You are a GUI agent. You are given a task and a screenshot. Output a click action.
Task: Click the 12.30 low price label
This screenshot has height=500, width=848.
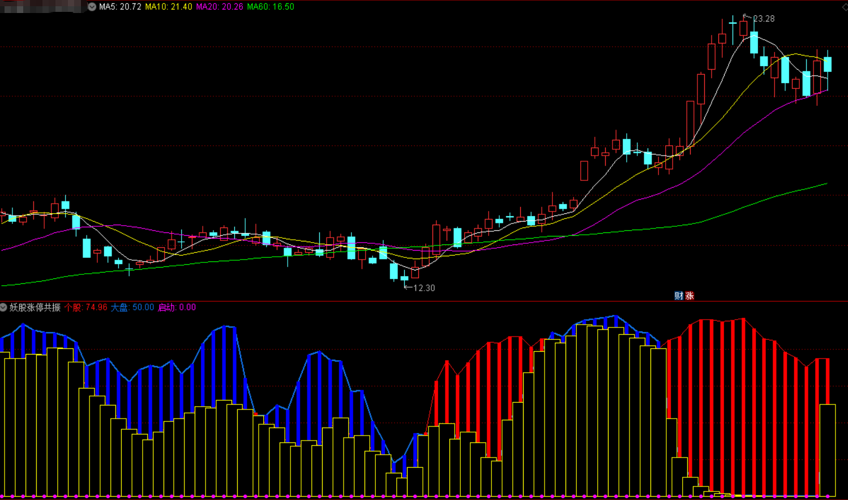coord(424,288)
